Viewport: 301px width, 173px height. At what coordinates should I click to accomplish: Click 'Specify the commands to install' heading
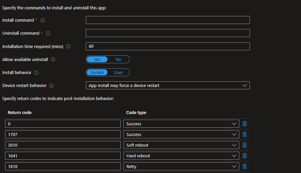tap(54, 8)
